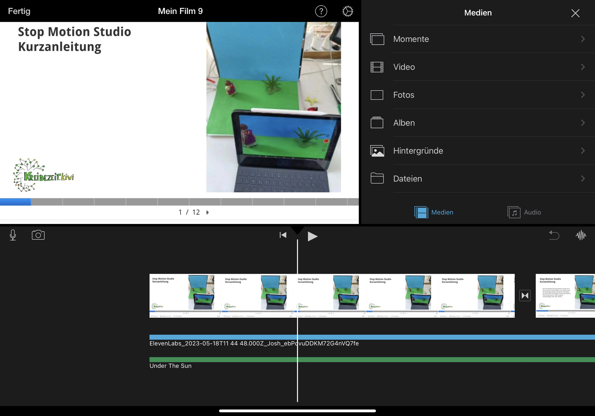Screen dimensions: 595x416
Task: Expand Hintergründe with its chevron
Action: [583, 151]
